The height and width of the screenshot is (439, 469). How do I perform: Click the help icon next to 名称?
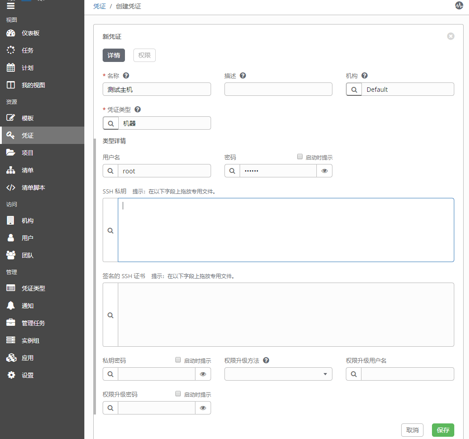click(x=126, y=76)
